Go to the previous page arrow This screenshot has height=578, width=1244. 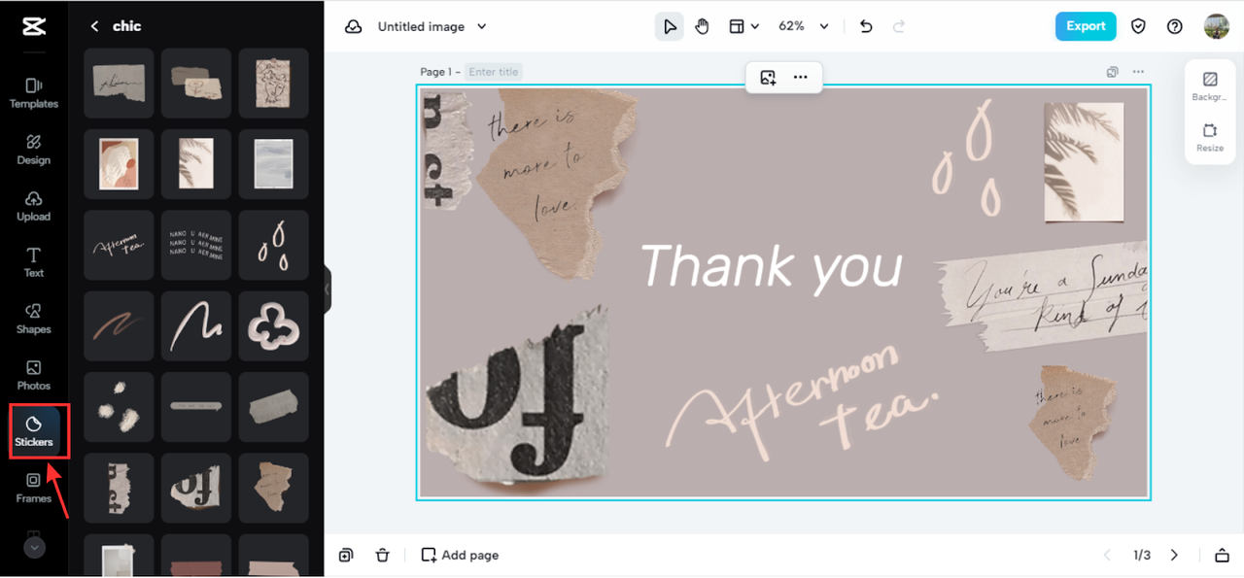[1106, 556]
